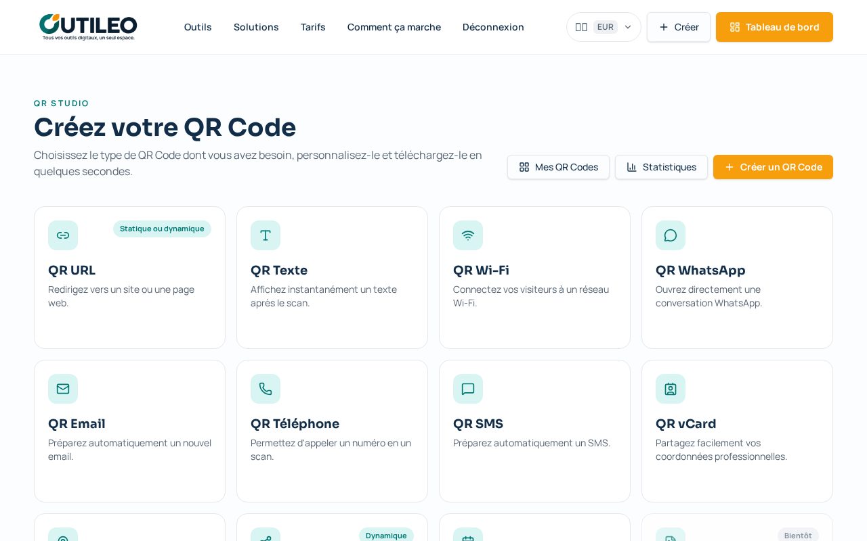Select the QR vCard contact icon

coord(671,389)
